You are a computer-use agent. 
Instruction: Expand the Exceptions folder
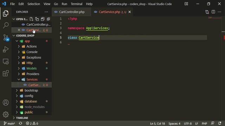[19, 57]
